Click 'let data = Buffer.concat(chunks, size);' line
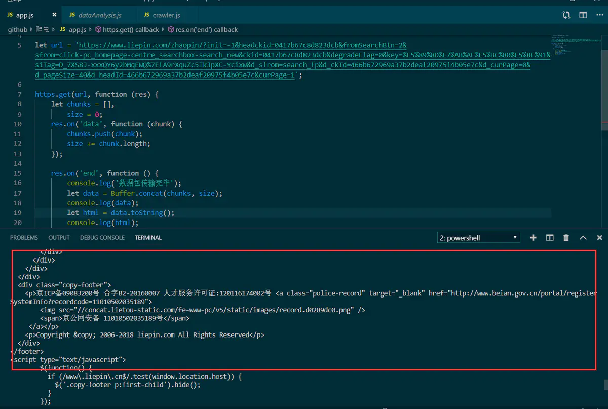Viewport: 608px width, 409px height. coord(144,193)
